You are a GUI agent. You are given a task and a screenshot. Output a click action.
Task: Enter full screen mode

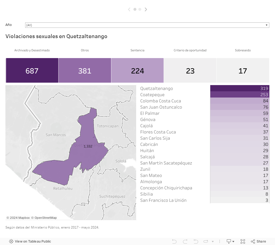tap(243, 241)
